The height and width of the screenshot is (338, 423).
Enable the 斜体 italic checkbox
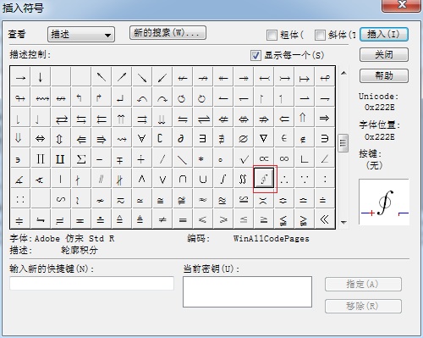click(x=320, y=35)
